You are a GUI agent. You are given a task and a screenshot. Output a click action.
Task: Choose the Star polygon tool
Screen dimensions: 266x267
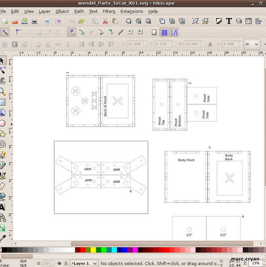click(3, 133)
